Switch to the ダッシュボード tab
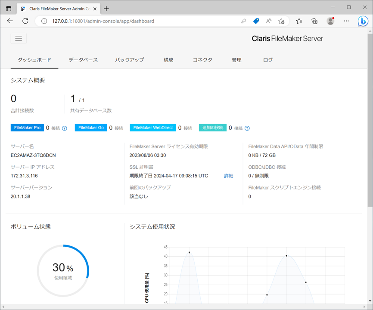This screenshot has height=310, width=373. coord(34,60)
